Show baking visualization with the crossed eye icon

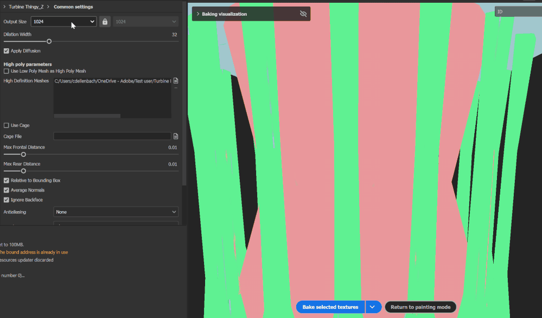303,14
